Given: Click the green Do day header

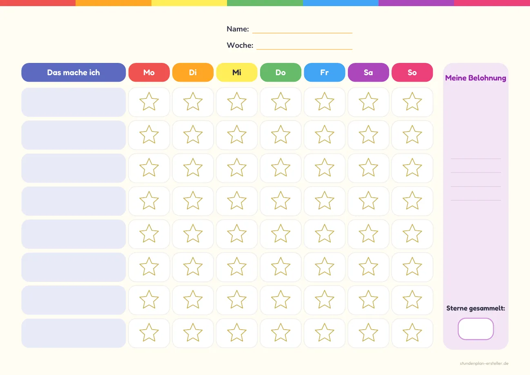Looking at the screenshot, I should click(281, 72).
